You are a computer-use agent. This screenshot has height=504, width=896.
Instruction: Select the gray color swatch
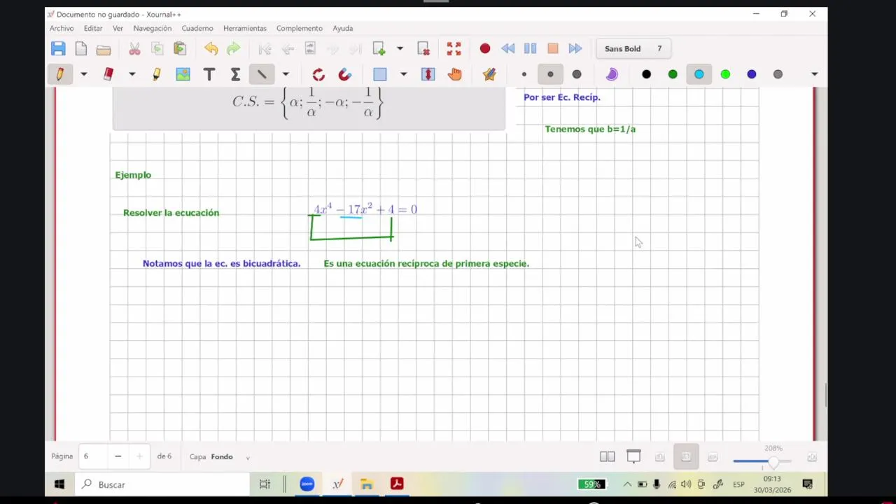[x=778, y=74]
